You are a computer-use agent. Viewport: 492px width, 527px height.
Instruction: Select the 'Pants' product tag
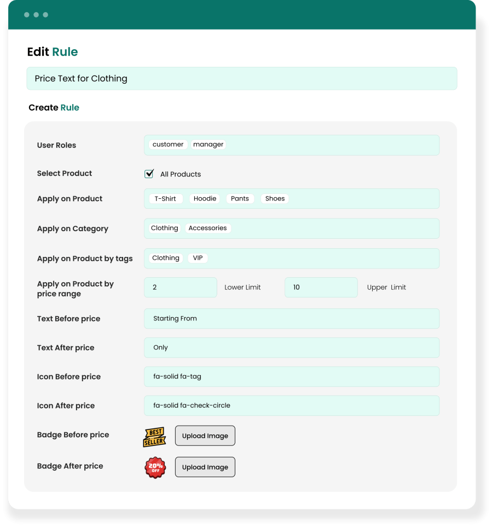(240, 199)
